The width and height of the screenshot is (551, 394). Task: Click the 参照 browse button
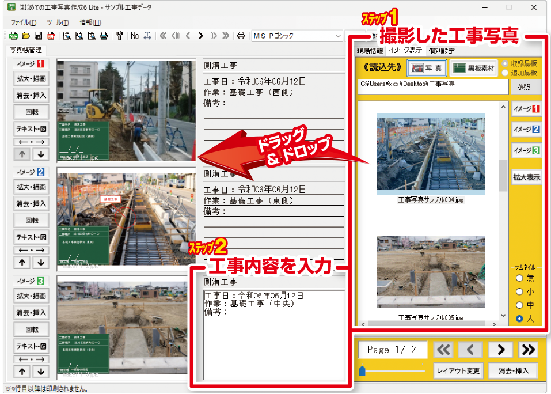point(525,87)
